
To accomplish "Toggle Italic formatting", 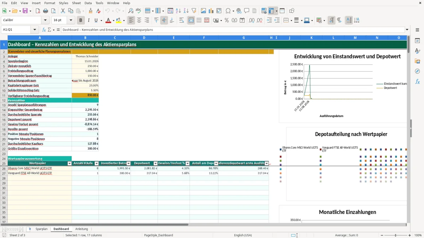I will click(89, 20).
